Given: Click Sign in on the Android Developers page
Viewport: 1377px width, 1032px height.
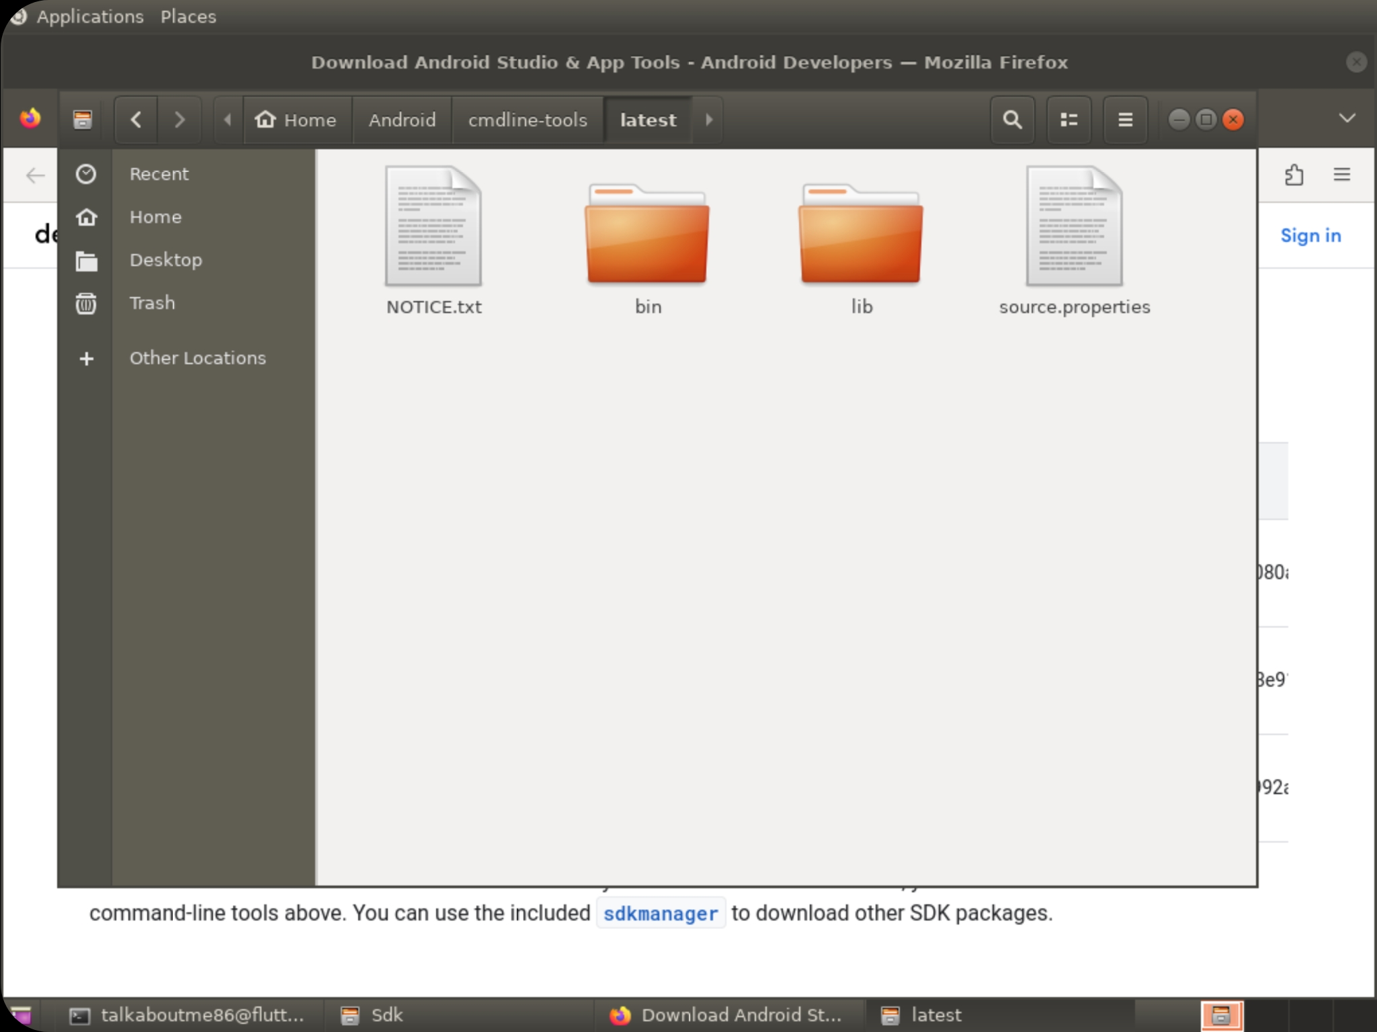Looking at the screenshot, I should pyautogui.click(x=1310, y=236).
